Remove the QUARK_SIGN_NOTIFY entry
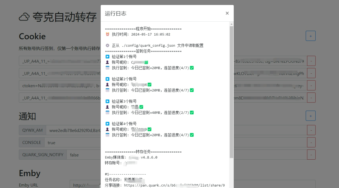The height and width of the screenshot is (188, 339). (310, 155)
